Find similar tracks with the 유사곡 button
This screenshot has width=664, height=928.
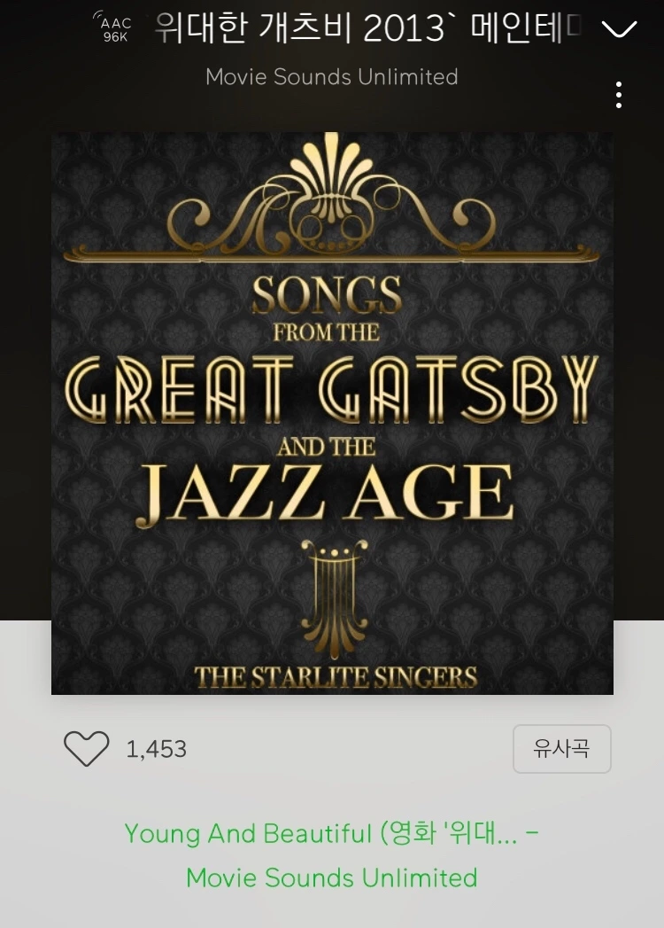(561, 749)
